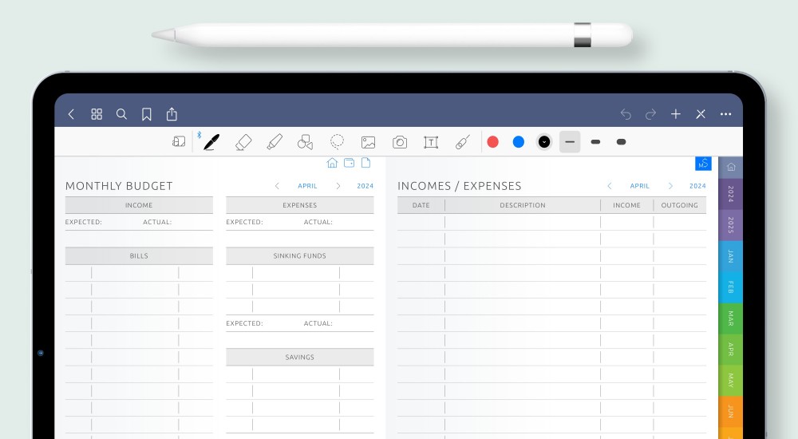
Task: Select the Highlighter tool
Action: click(275, 142)
